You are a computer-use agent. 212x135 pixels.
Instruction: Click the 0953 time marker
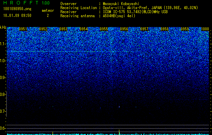[x=63, y=29]
